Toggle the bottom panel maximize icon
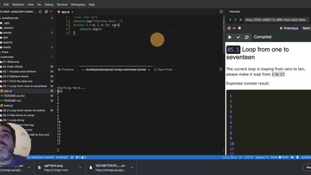The width and height of the screenshot is (311, 175). [221, 69]
